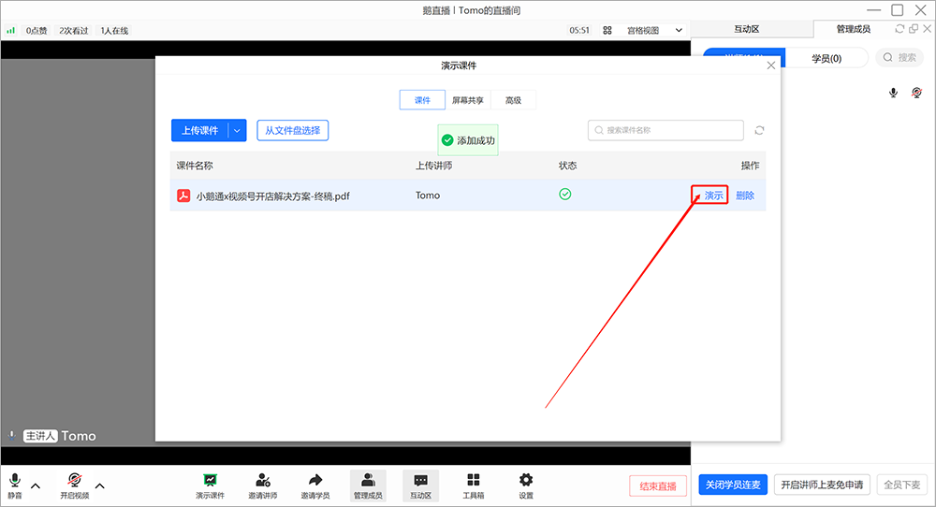Switch to the 课件 tab
The height and width of the screenshot is (507, 936).
422,100
